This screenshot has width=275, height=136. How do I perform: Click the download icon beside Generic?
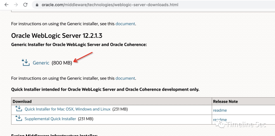26,62
